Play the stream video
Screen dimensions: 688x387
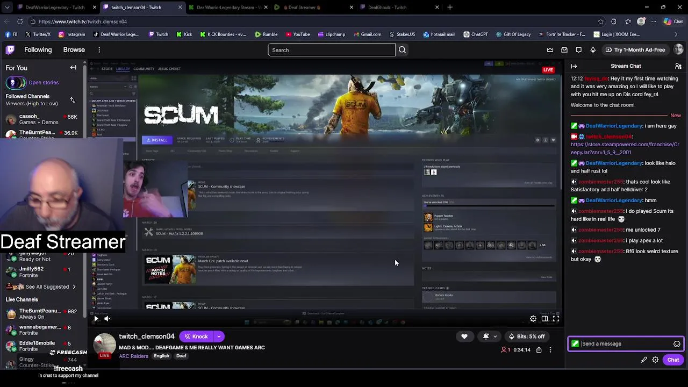click(96, 319)
